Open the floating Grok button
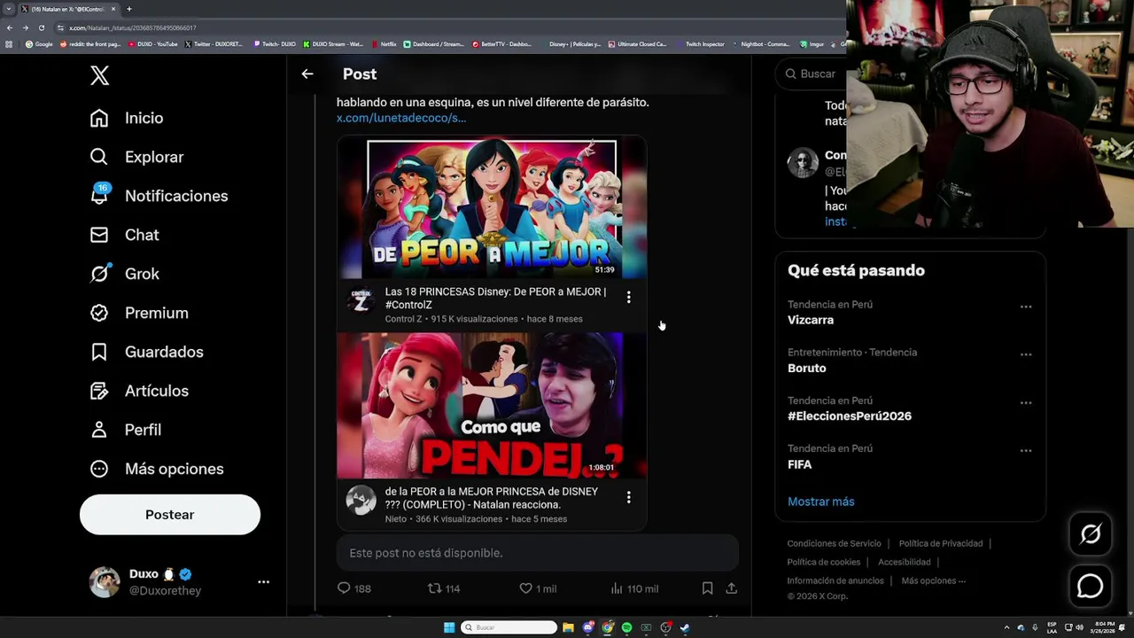 click(1091, 533)
